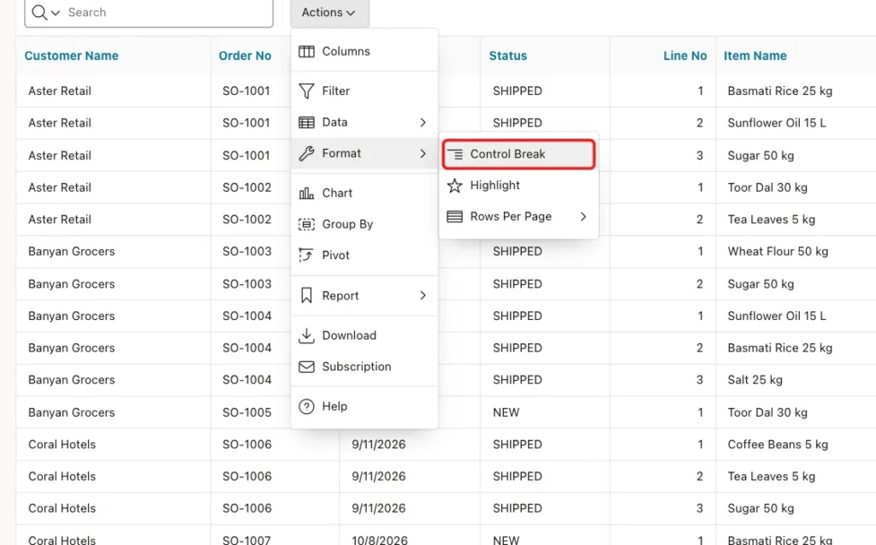Viewport: 876px width, 545px height.
Task: Select Control Break submenu option
Action: [x=518, y=154]
